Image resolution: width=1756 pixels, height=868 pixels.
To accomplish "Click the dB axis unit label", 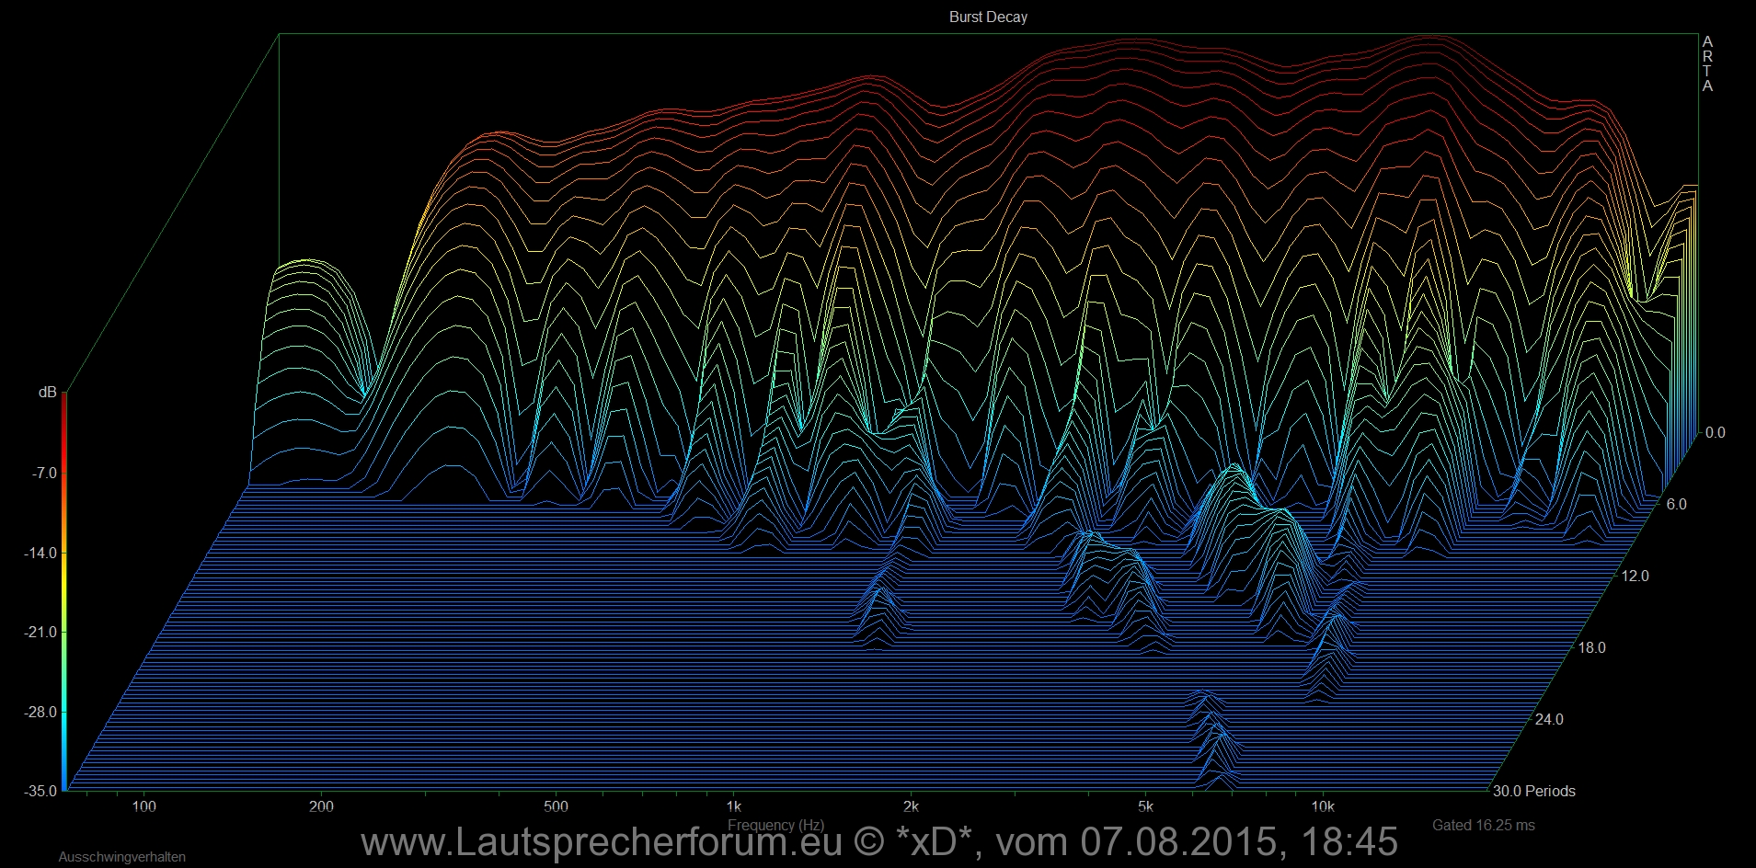I will point(47,393).
